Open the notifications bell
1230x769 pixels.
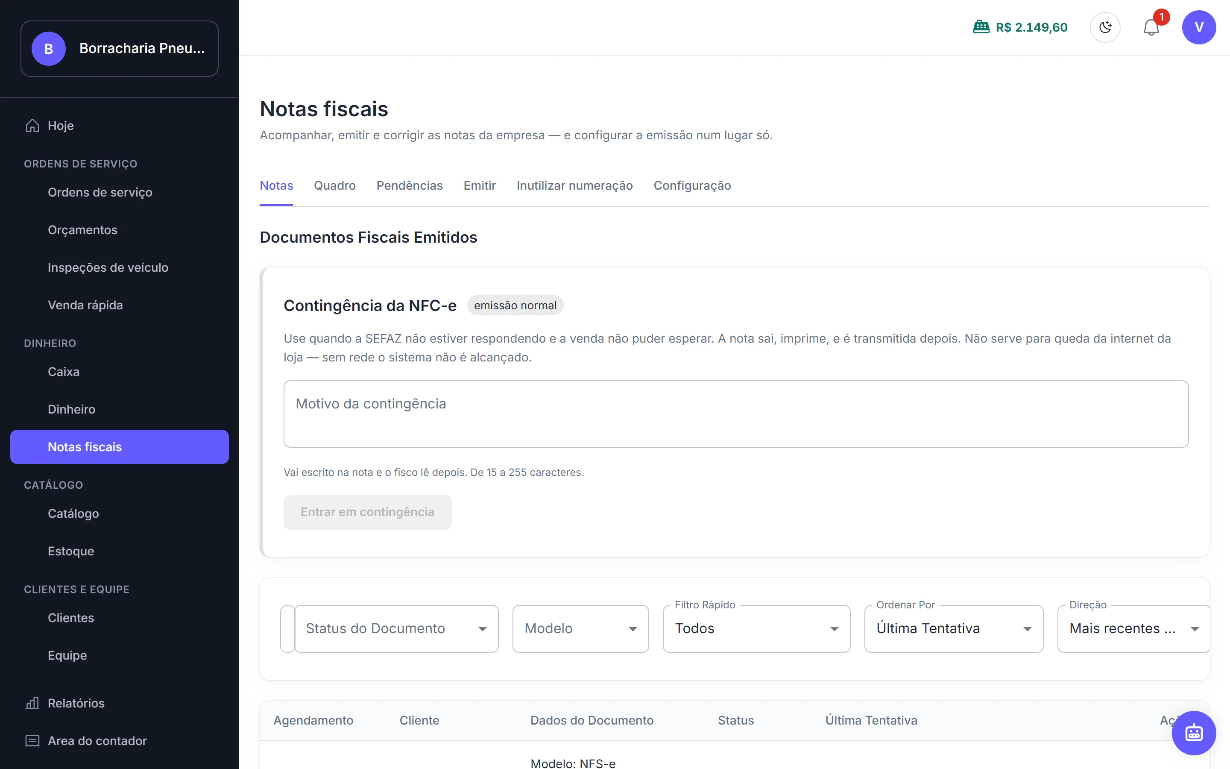tap(1151, 27)
